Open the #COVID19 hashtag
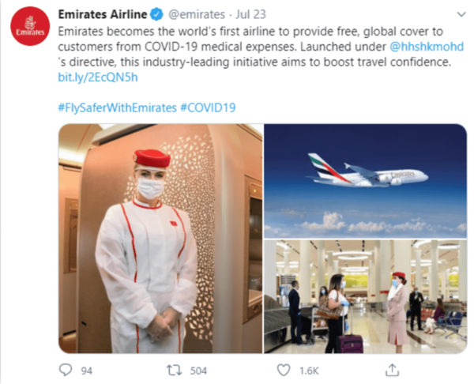 pos(208,107)
